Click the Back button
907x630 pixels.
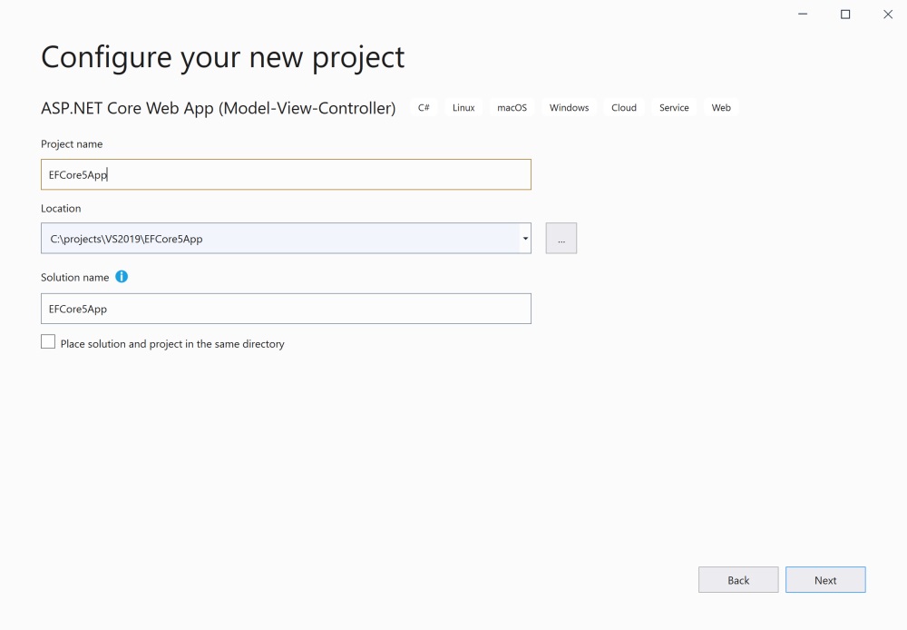point(738,580)
